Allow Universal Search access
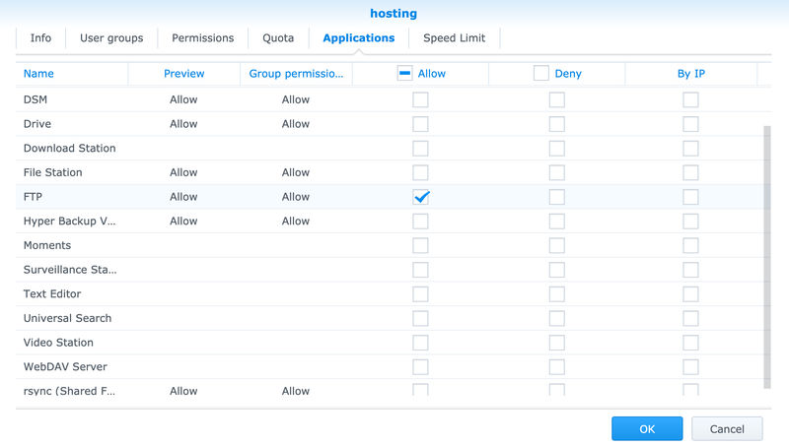 tap(421, 318)
